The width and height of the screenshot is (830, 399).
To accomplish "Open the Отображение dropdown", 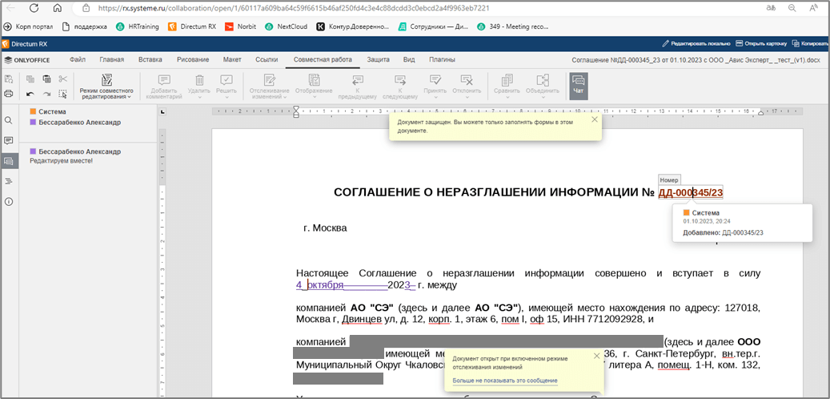I will coord(314,87).
